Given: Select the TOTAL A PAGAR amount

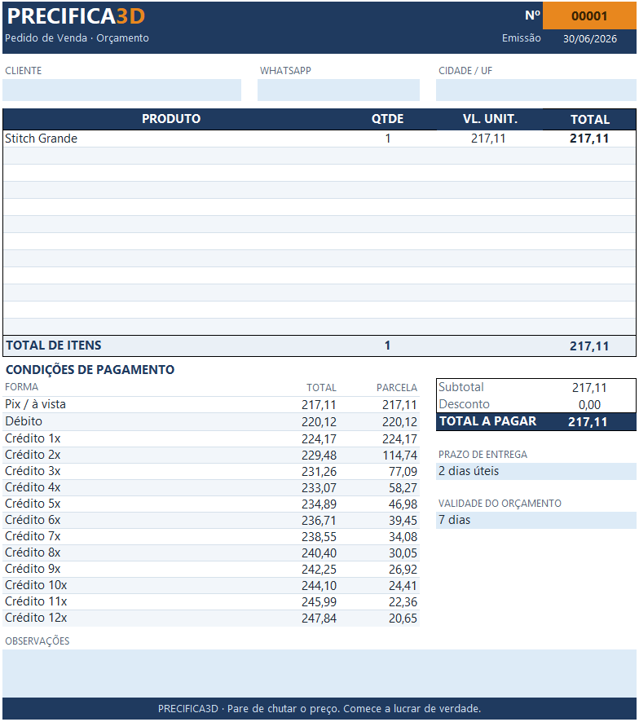Looking at the screenshot, I should 588,422.
